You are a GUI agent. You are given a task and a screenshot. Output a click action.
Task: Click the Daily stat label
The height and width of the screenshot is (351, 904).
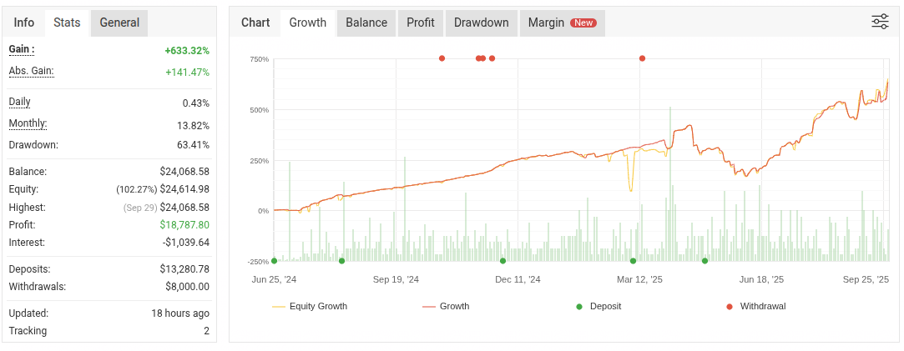click(19, 102)
